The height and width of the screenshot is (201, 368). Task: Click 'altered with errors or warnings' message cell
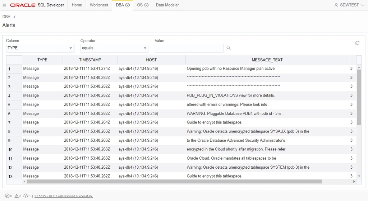coord(267,104)
